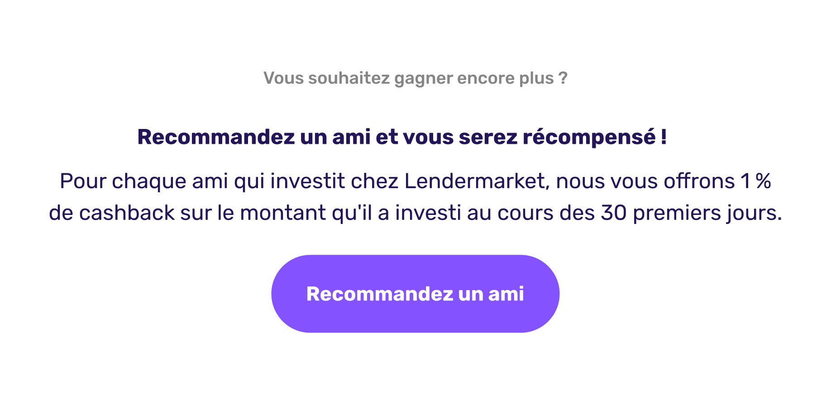831x395 pixels.
Task: Click the question mark ending the gray subtitle
Action: point(563,78)
